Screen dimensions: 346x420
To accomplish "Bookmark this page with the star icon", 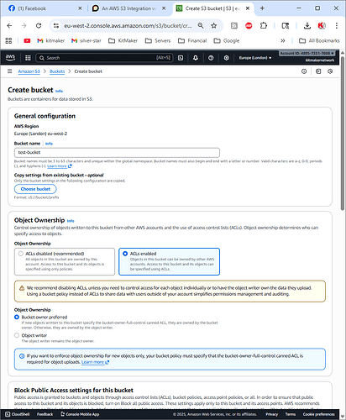I will coord(214,26).
